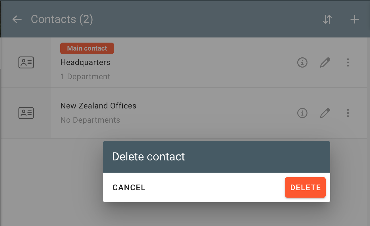Image resolution: width=370 pixels, height=226 pixels.
Task: Click the Headquarters contact card icon
Action: (26, 62)
